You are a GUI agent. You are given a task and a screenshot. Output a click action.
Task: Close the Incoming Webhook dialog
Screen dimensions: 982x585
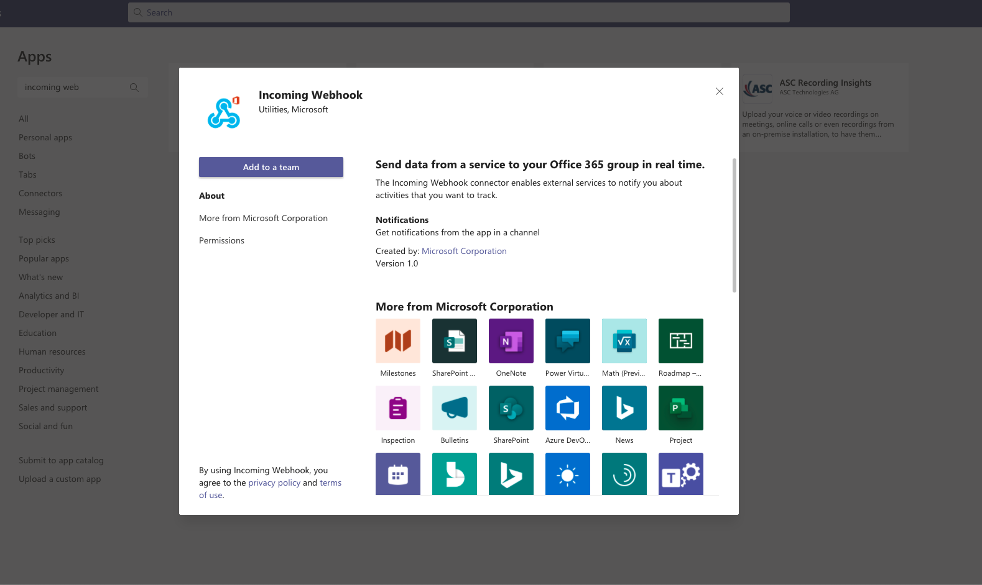(x=720, y=91)
